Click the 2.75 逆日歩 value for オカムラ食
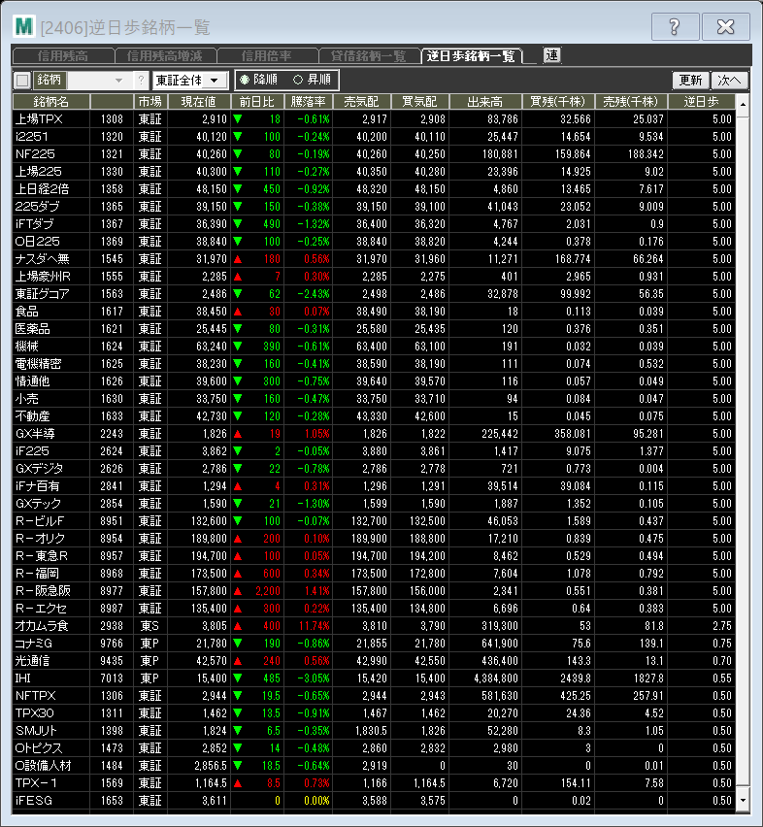The width and height of the screenshot is (763, 827). tap(722, 625)
